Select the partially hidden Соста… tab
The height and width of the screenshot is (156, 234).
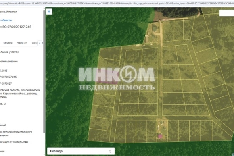35,43
